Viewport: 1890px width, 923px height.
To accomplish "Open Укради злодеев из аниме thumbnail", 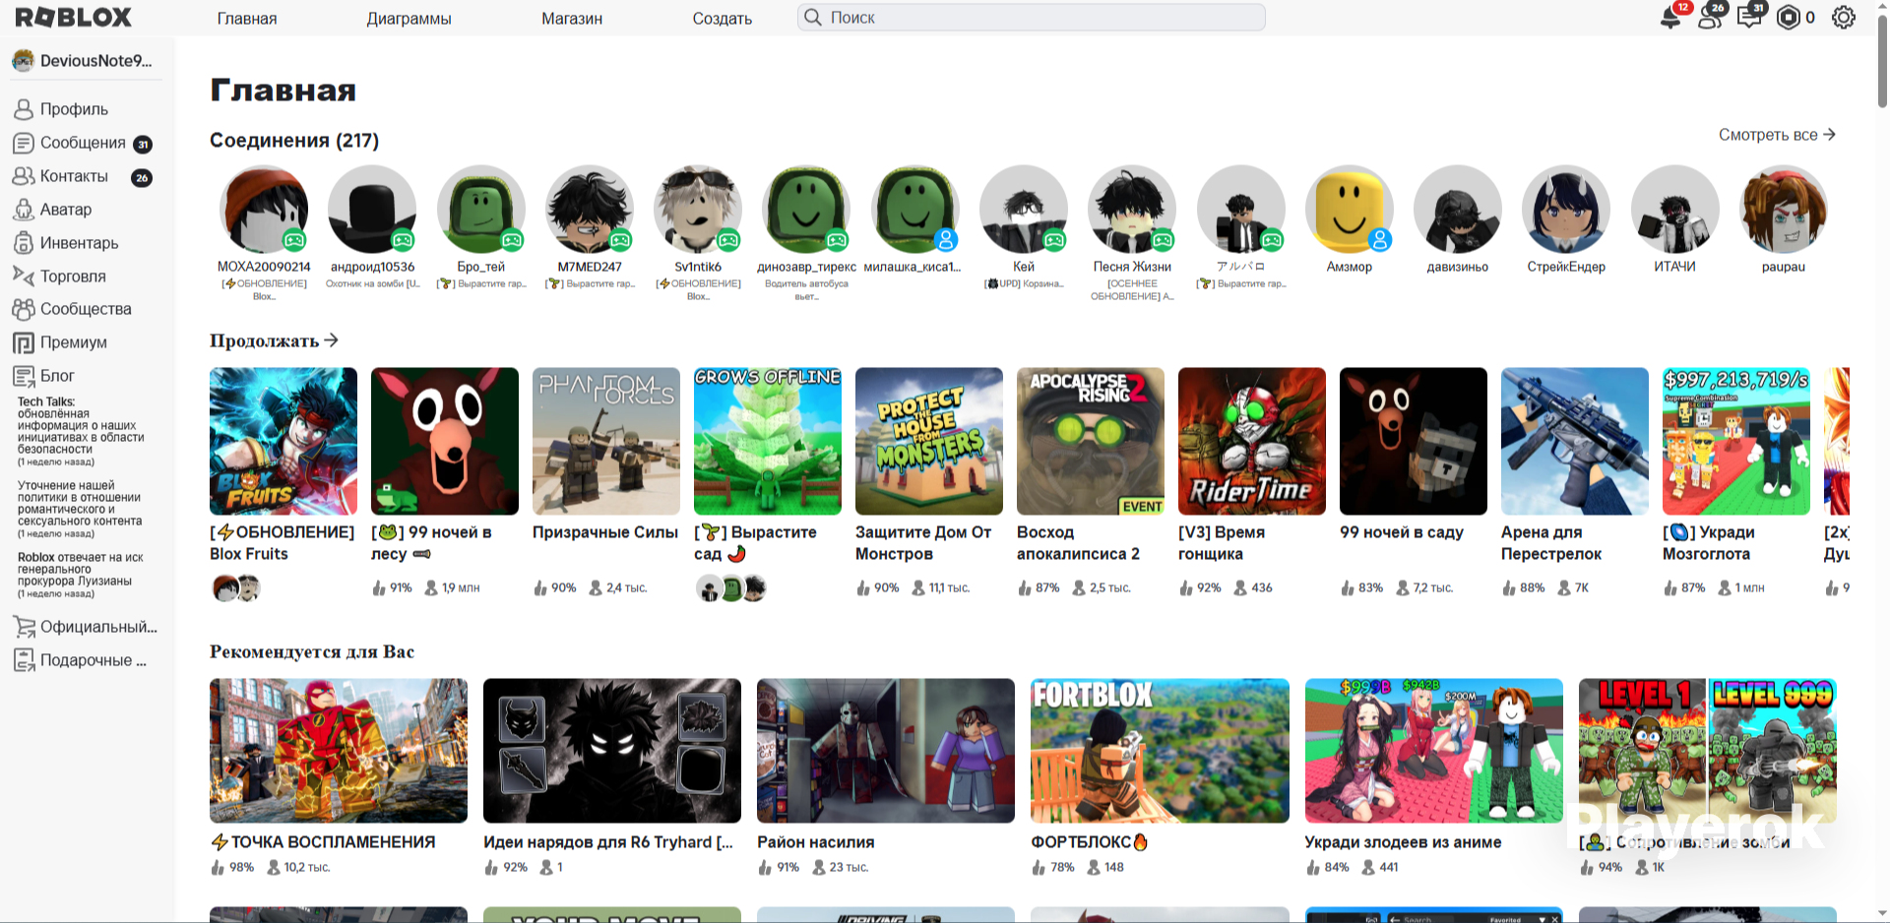I will [1434, 751].
